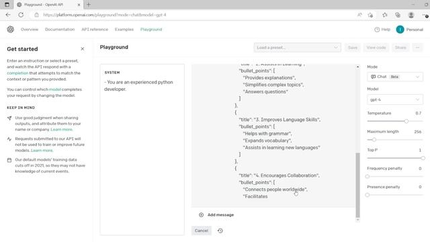Click the activity pulse icon beside Requests text
The height and width of the screenshot is (242, 430).
pyautogui.click(x=9, y=139)
